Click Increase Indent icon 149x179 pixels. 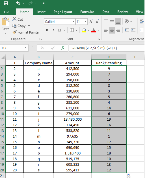[133, 30]
